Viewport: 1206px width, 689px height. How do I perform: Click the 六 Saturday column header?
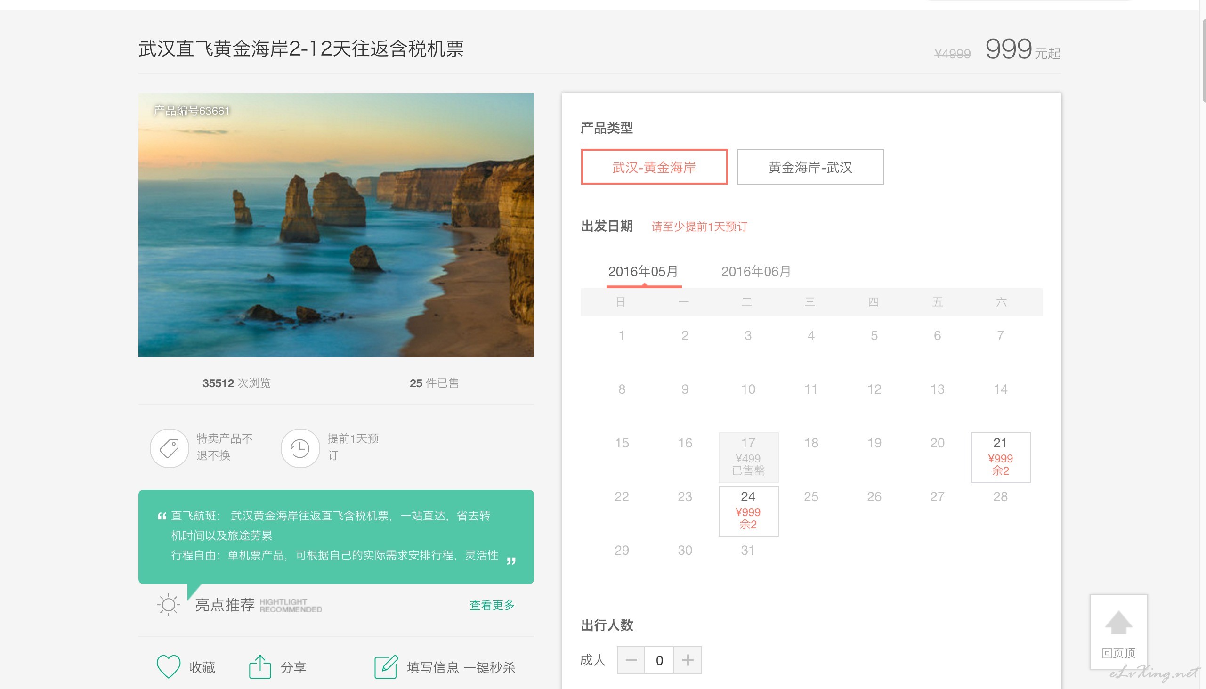1001,302
